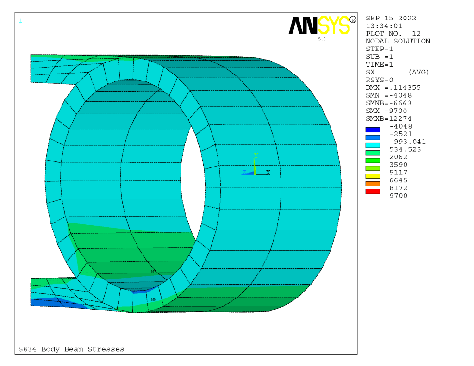The width and height of the screenshot is (474, 366).
Task: Click the green Y axis label
Action: tap(256, 155)
